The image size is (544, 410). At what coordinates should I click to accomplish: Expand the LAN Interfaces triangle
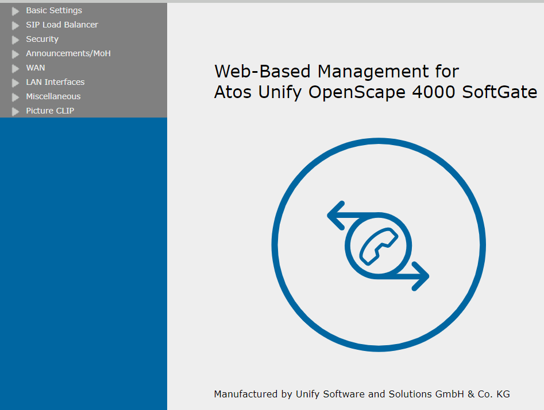16,83
